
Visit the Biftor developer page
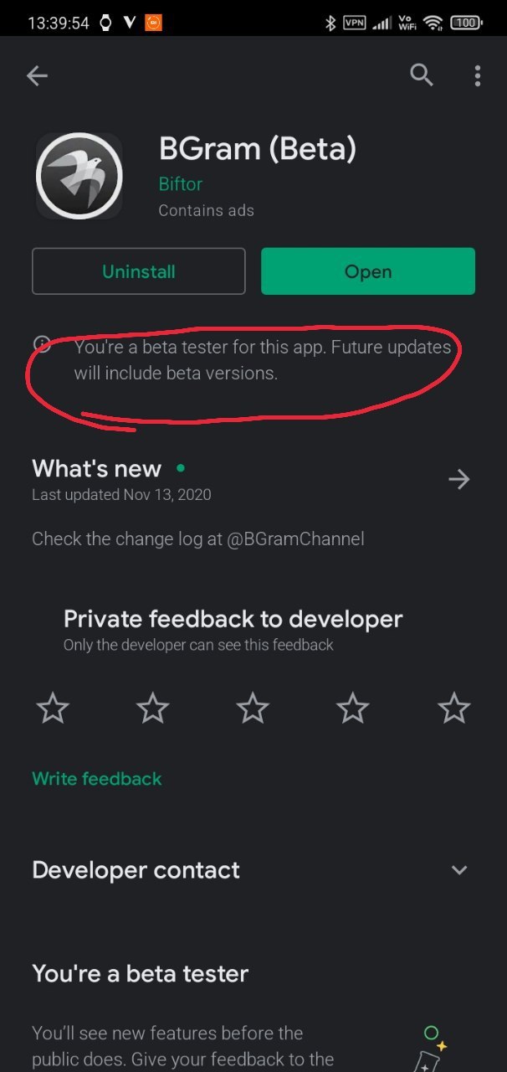181,183
